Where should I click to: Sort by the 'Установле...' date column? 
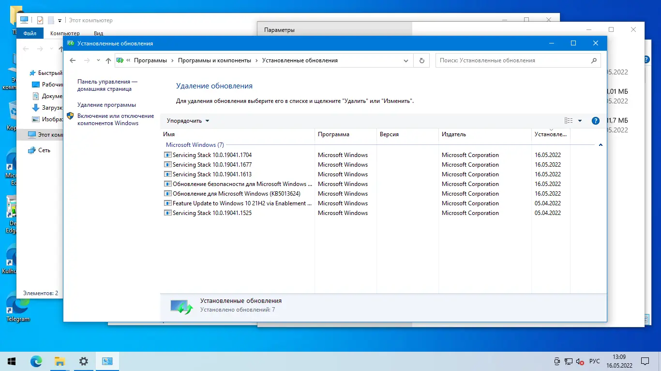pos(551,134)
